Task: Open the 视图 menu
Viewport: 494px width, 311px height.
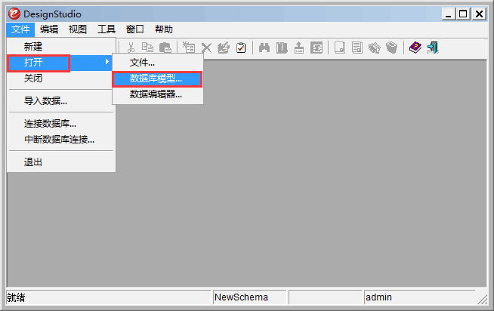Action: tap(78, 29)
